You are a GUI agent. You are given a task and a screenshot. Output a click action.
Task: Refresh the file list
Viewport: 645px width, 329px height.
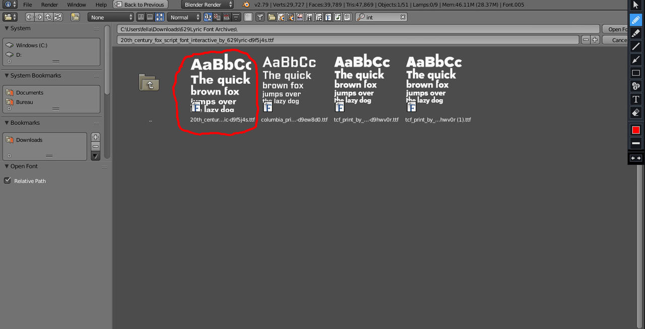point(58,17)
